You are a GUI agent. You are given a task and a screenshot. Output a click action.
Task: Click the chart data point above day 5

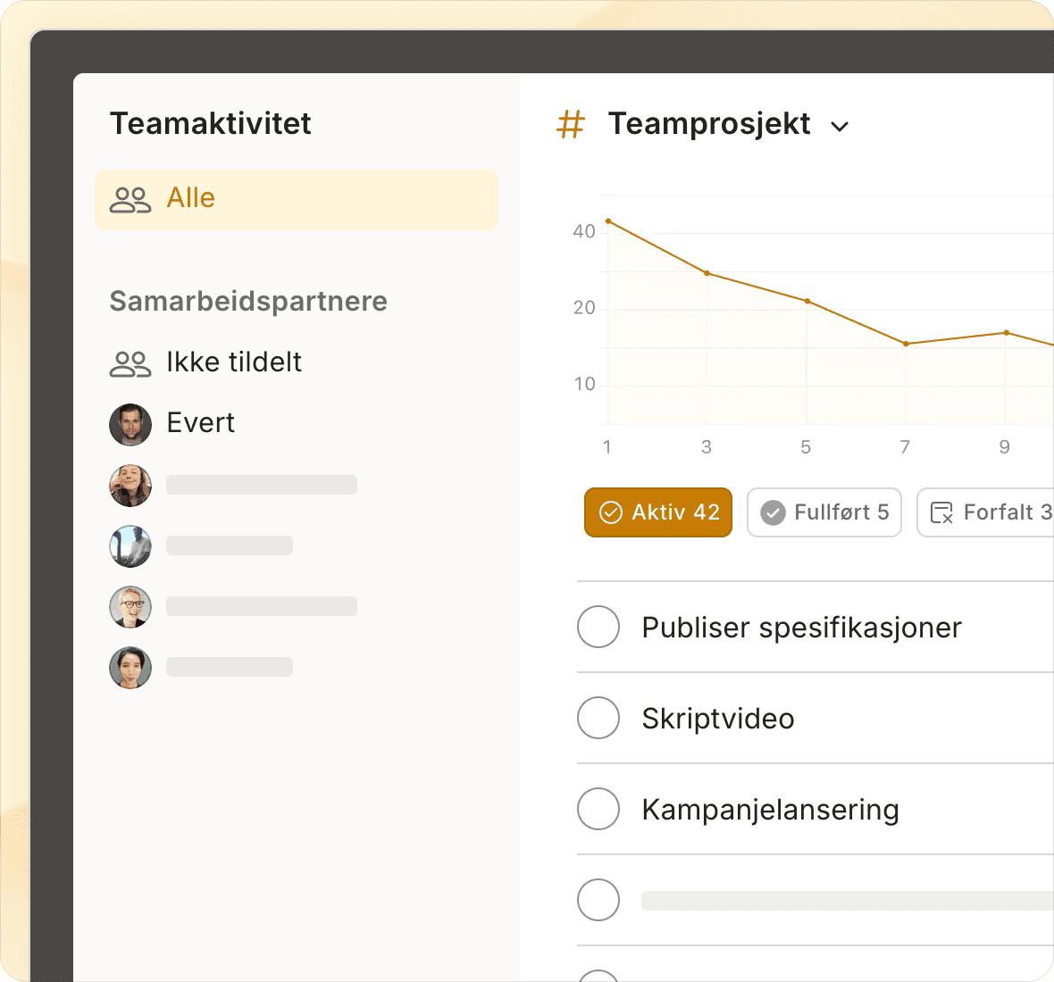807,301
